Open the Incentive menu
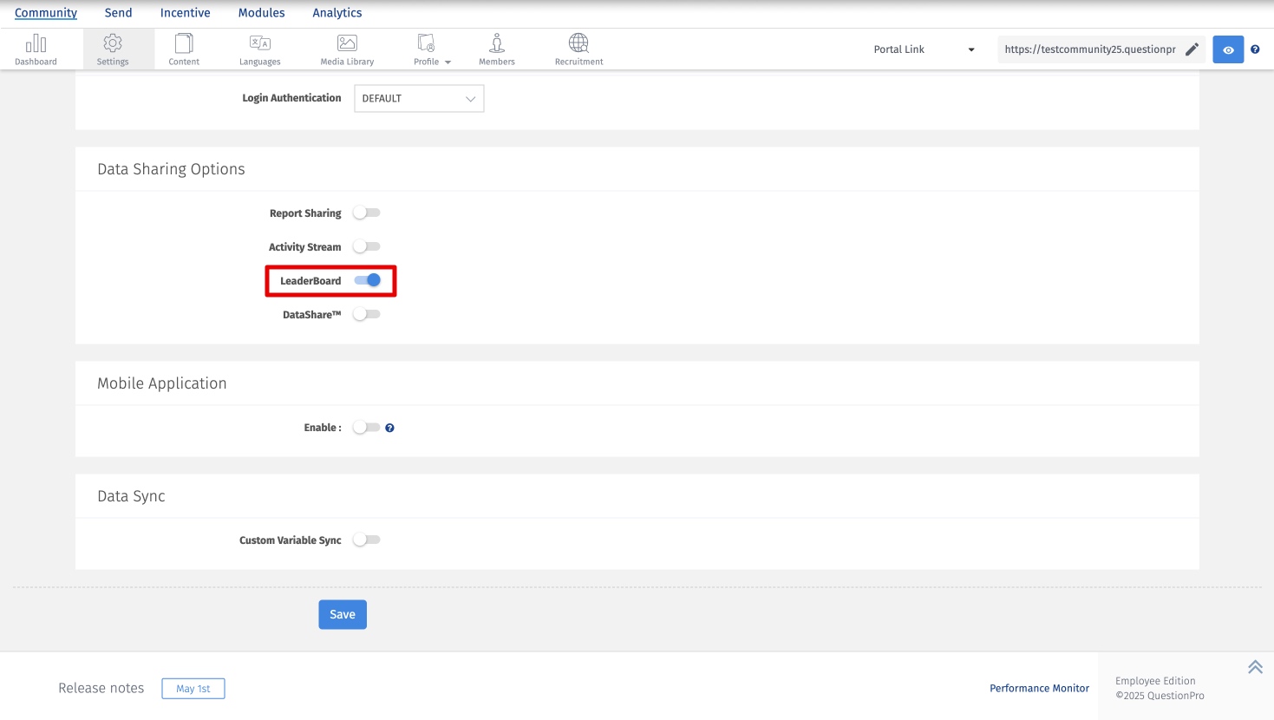 point(186,13)
